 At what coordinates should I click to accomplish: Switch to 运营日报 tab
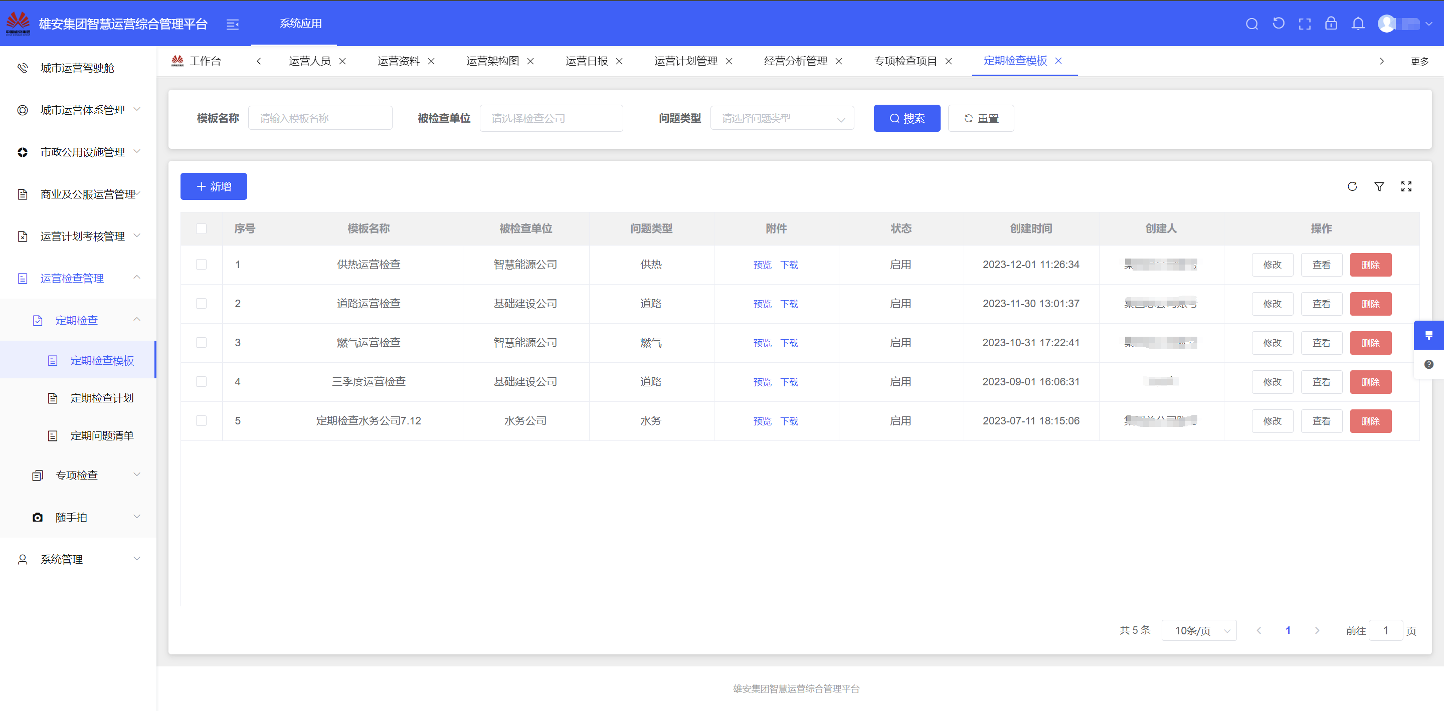pos(586,61)
